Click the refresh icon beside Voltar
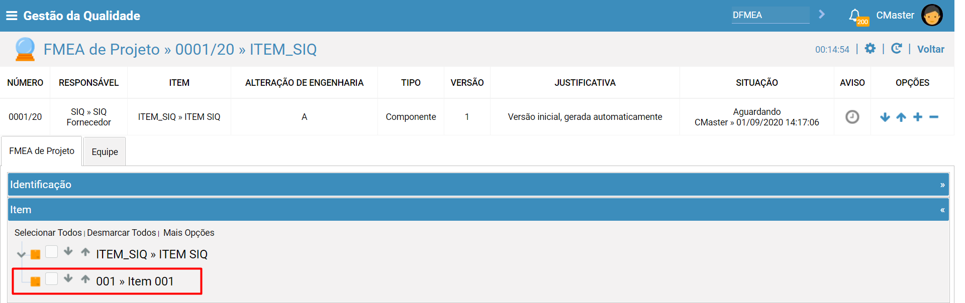Viewport: 965px width, 303px height. tap(896, 49)
